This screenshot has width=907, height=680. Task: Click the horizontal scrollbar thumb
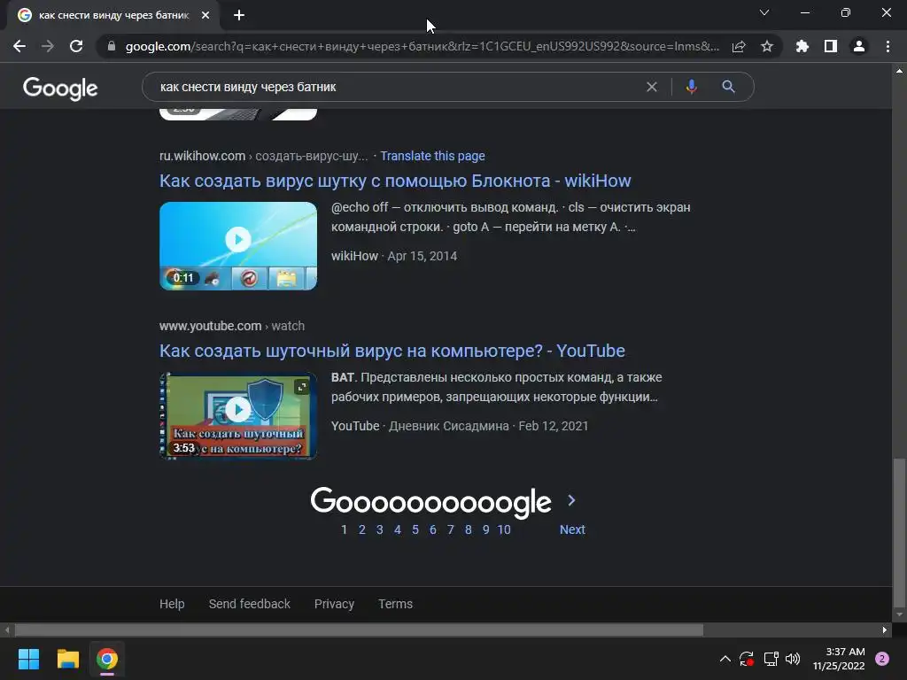click(359, 630)
